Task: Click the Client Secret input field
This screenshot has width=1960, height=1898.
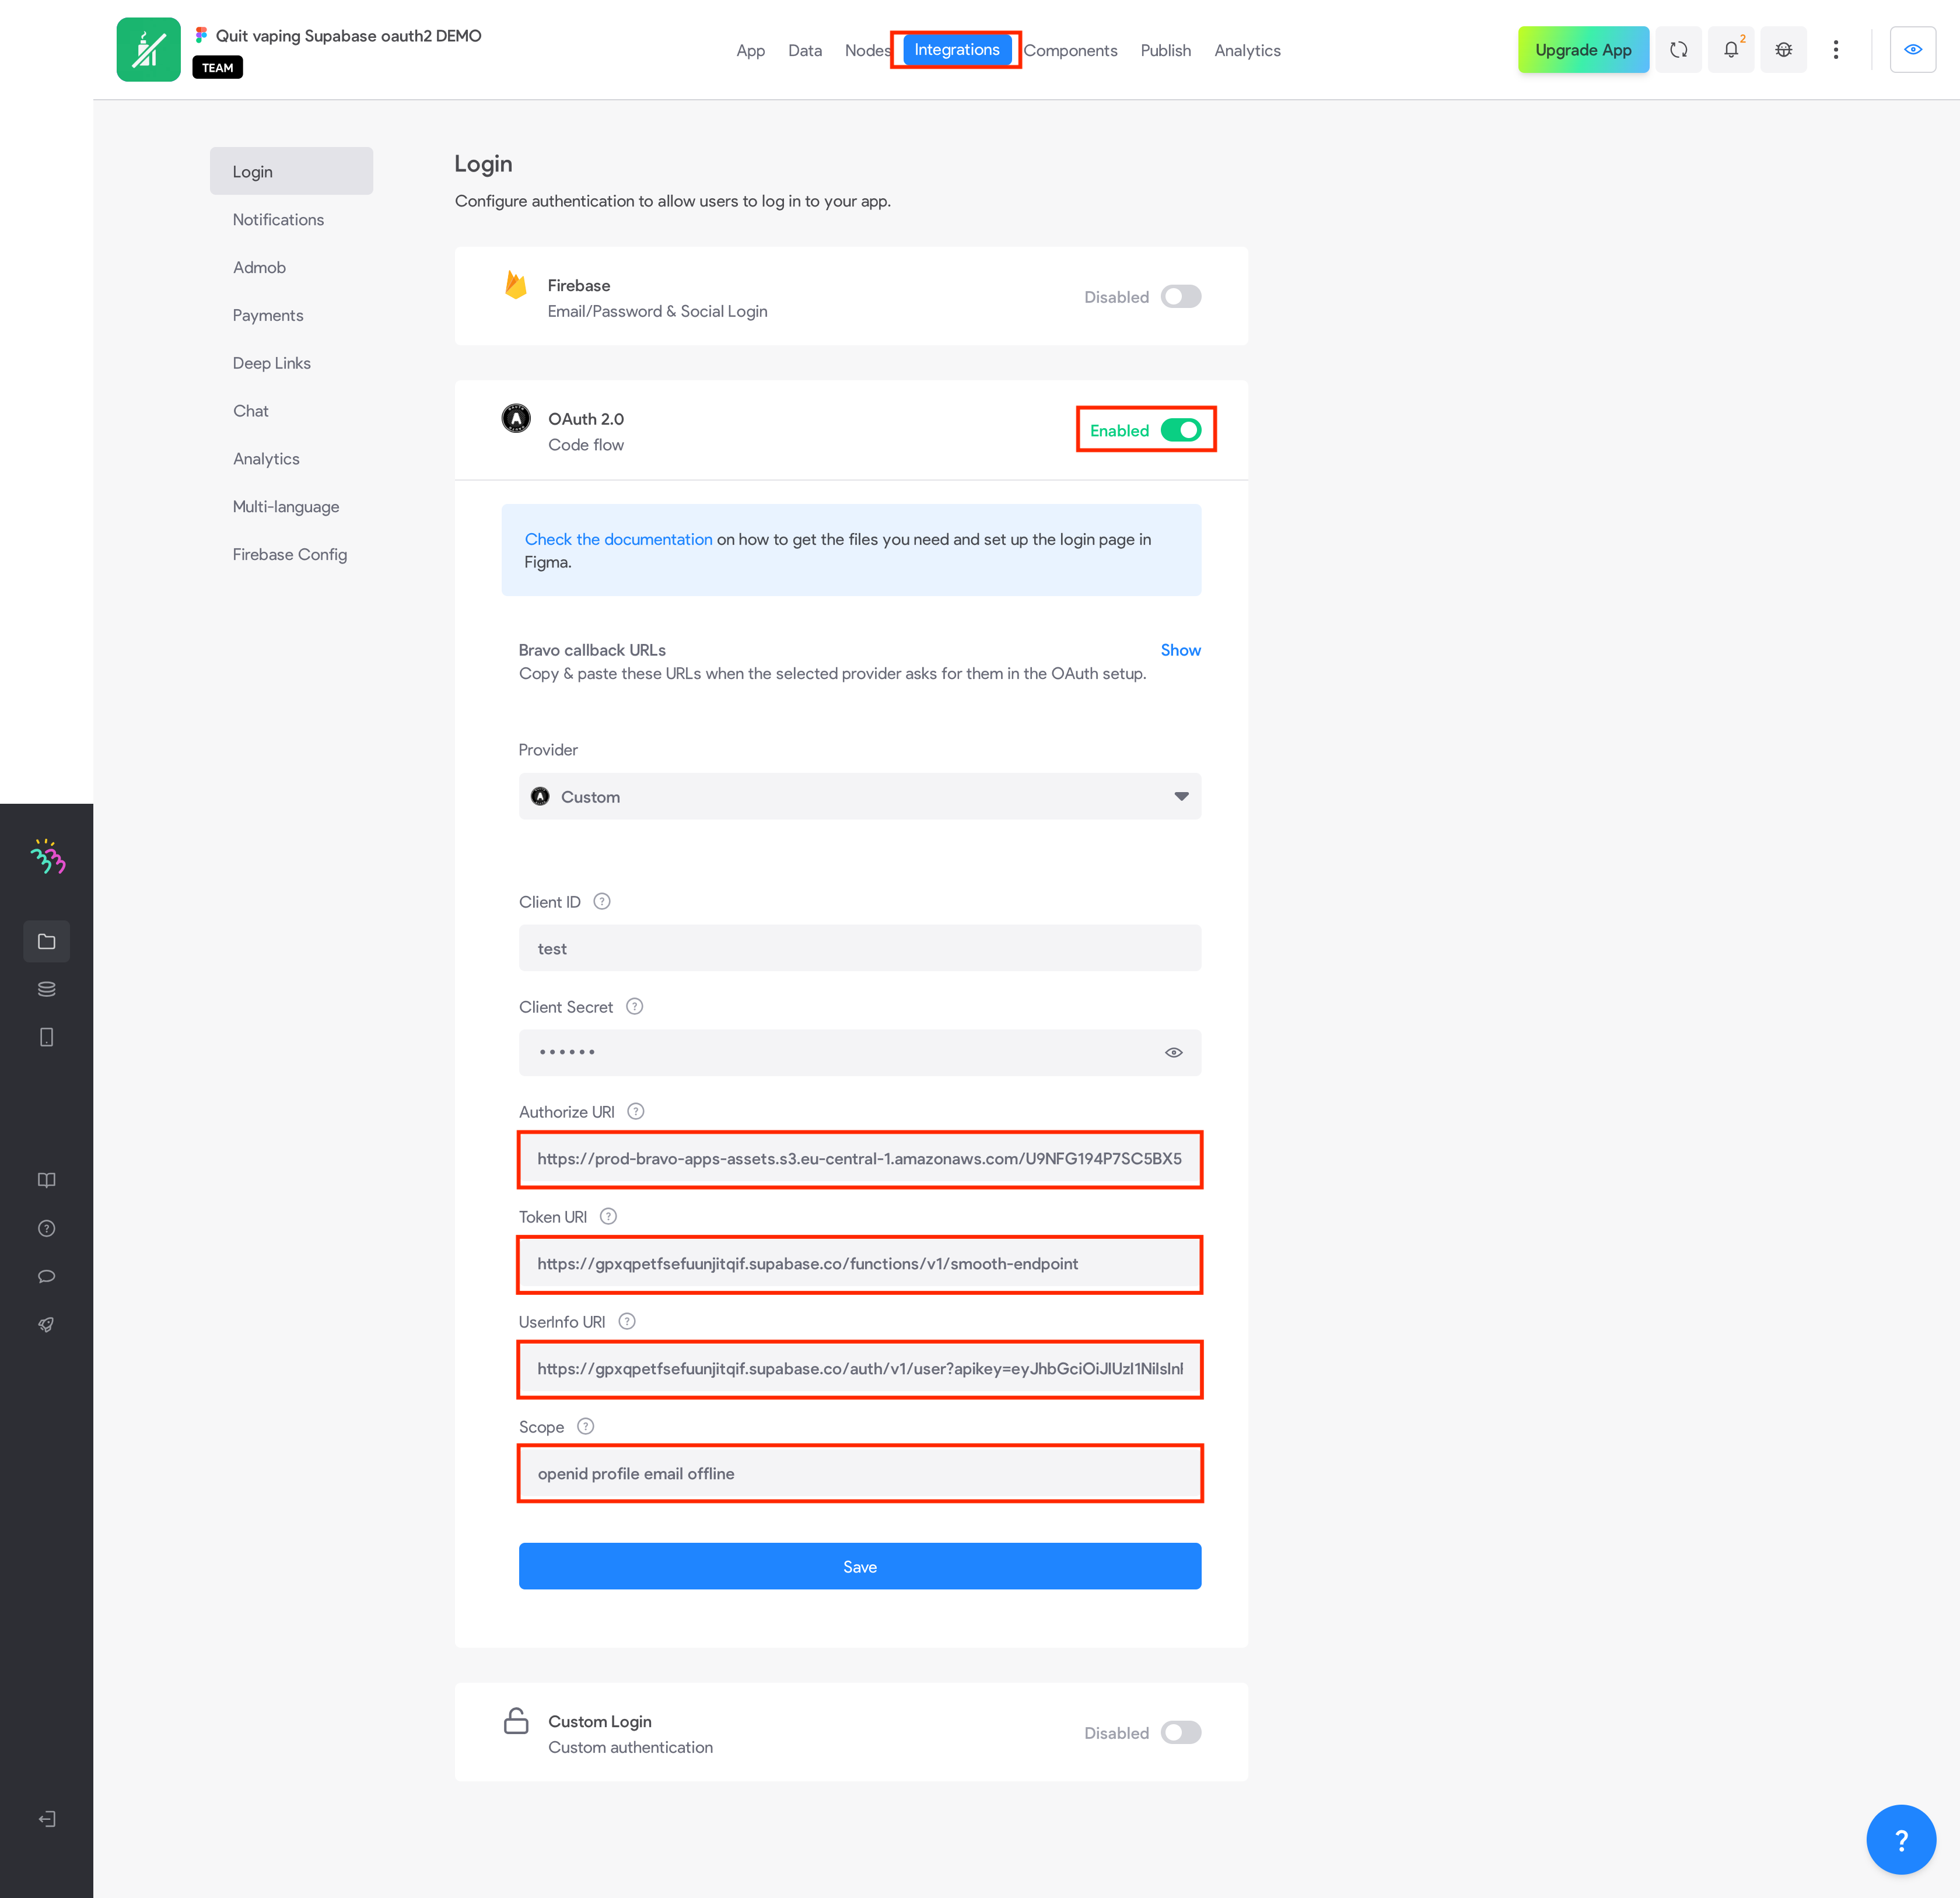Action: 860,1052
